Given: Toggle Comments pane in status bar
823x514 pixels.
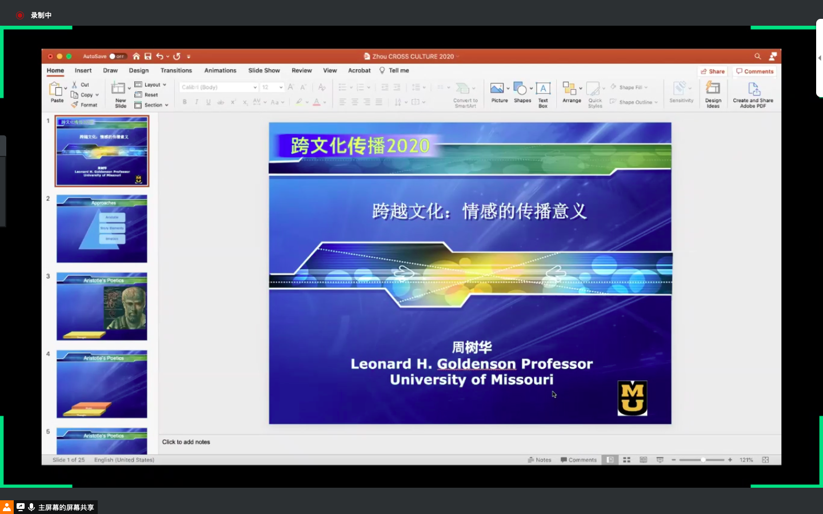Looking at the screenshot, I should click(578, 460).
